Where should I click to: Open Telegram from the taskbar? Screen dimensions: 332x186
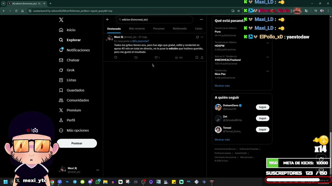point(75,182)
